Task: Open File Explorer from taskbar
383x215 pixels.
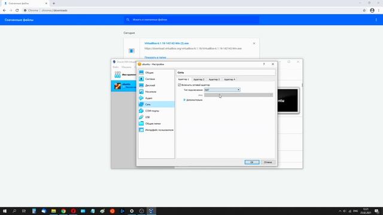Action: 53,211
